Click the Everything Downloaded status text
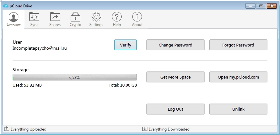This screenshot has width=280, height=135. click(169, 129)
